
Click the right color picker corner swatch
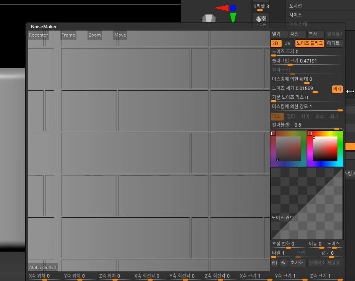310,133
